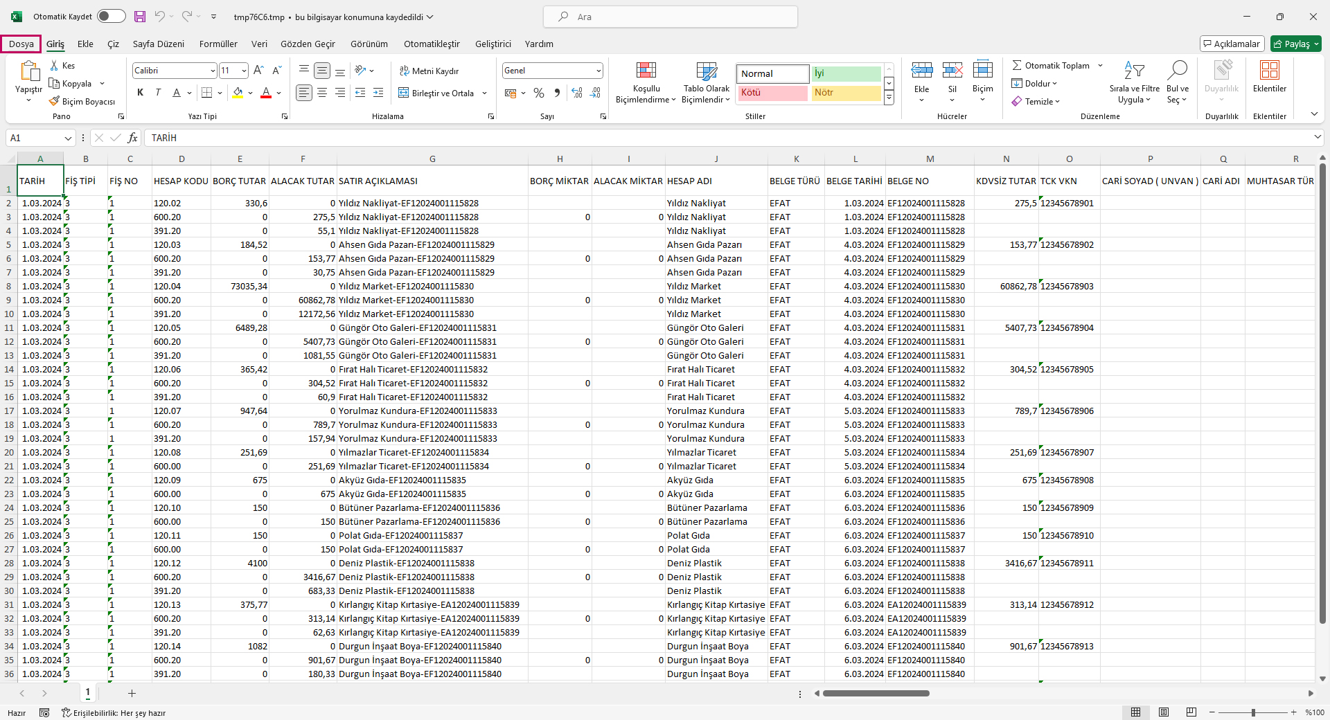Viewport: 1330px width, 720px height.
Task: Click the Koşullu Biçimlendirme icon
Action: tap(646, 71)
